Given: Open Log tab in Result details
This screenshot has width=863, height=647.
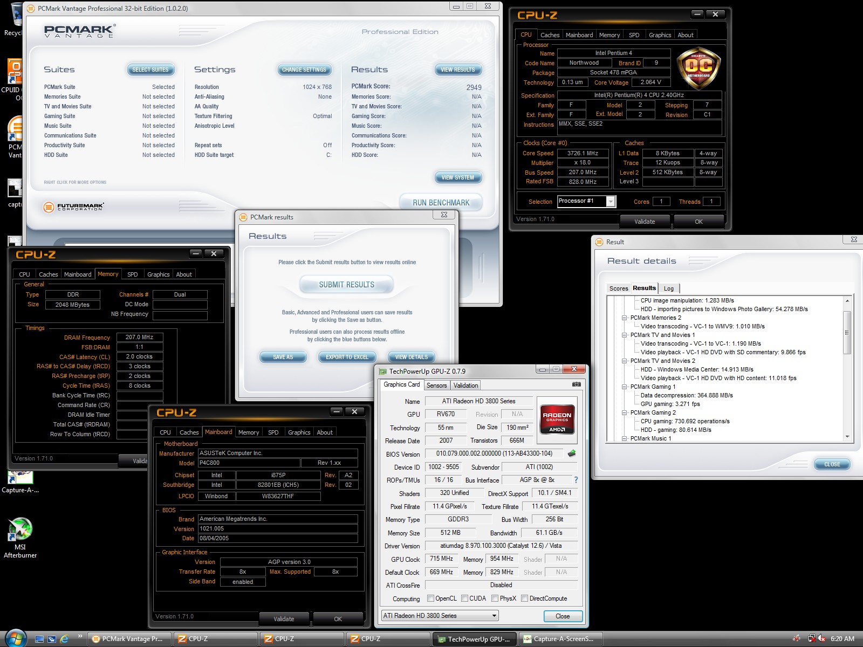Looking at the screenshot, I should pyautogui.click(x=669, y=288).
